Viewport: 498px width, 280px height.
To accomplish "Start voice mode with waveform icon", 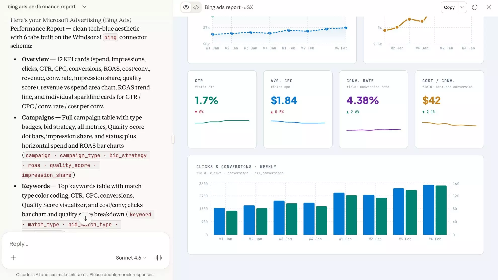I will pyautogui.click(x=158, y=258).
